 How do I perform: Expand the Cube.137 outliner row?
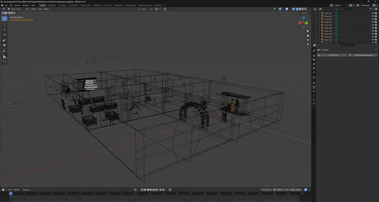[319, 19]
